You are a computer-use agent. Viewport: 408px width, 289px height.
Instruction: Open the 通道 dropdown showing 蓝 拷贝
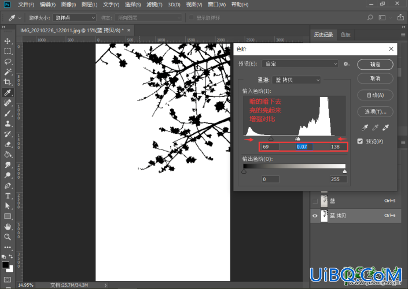tap(296, 80)
